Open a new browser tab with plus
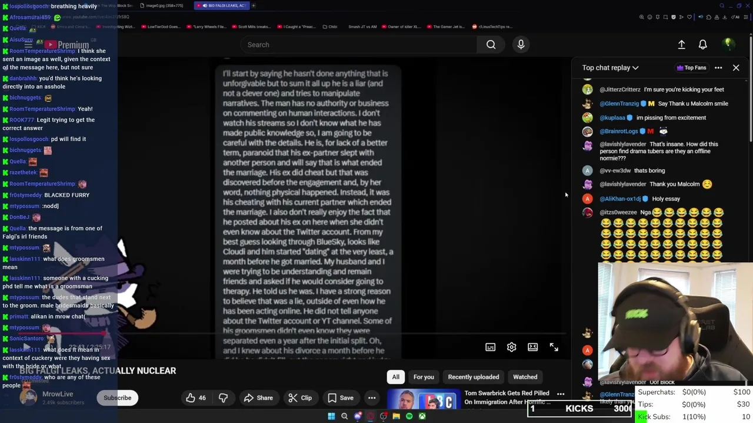 (254, 5)
